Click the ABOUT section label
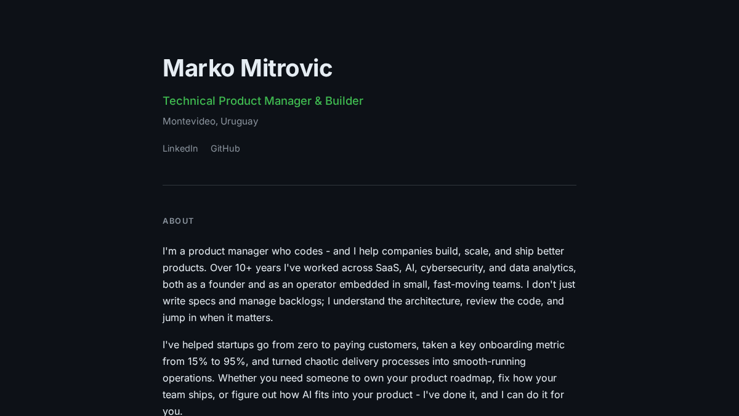This screenshot has height=416, width=739. (179, 221)
